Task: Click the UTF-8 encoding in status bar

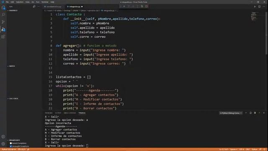Action: (242, 149)
